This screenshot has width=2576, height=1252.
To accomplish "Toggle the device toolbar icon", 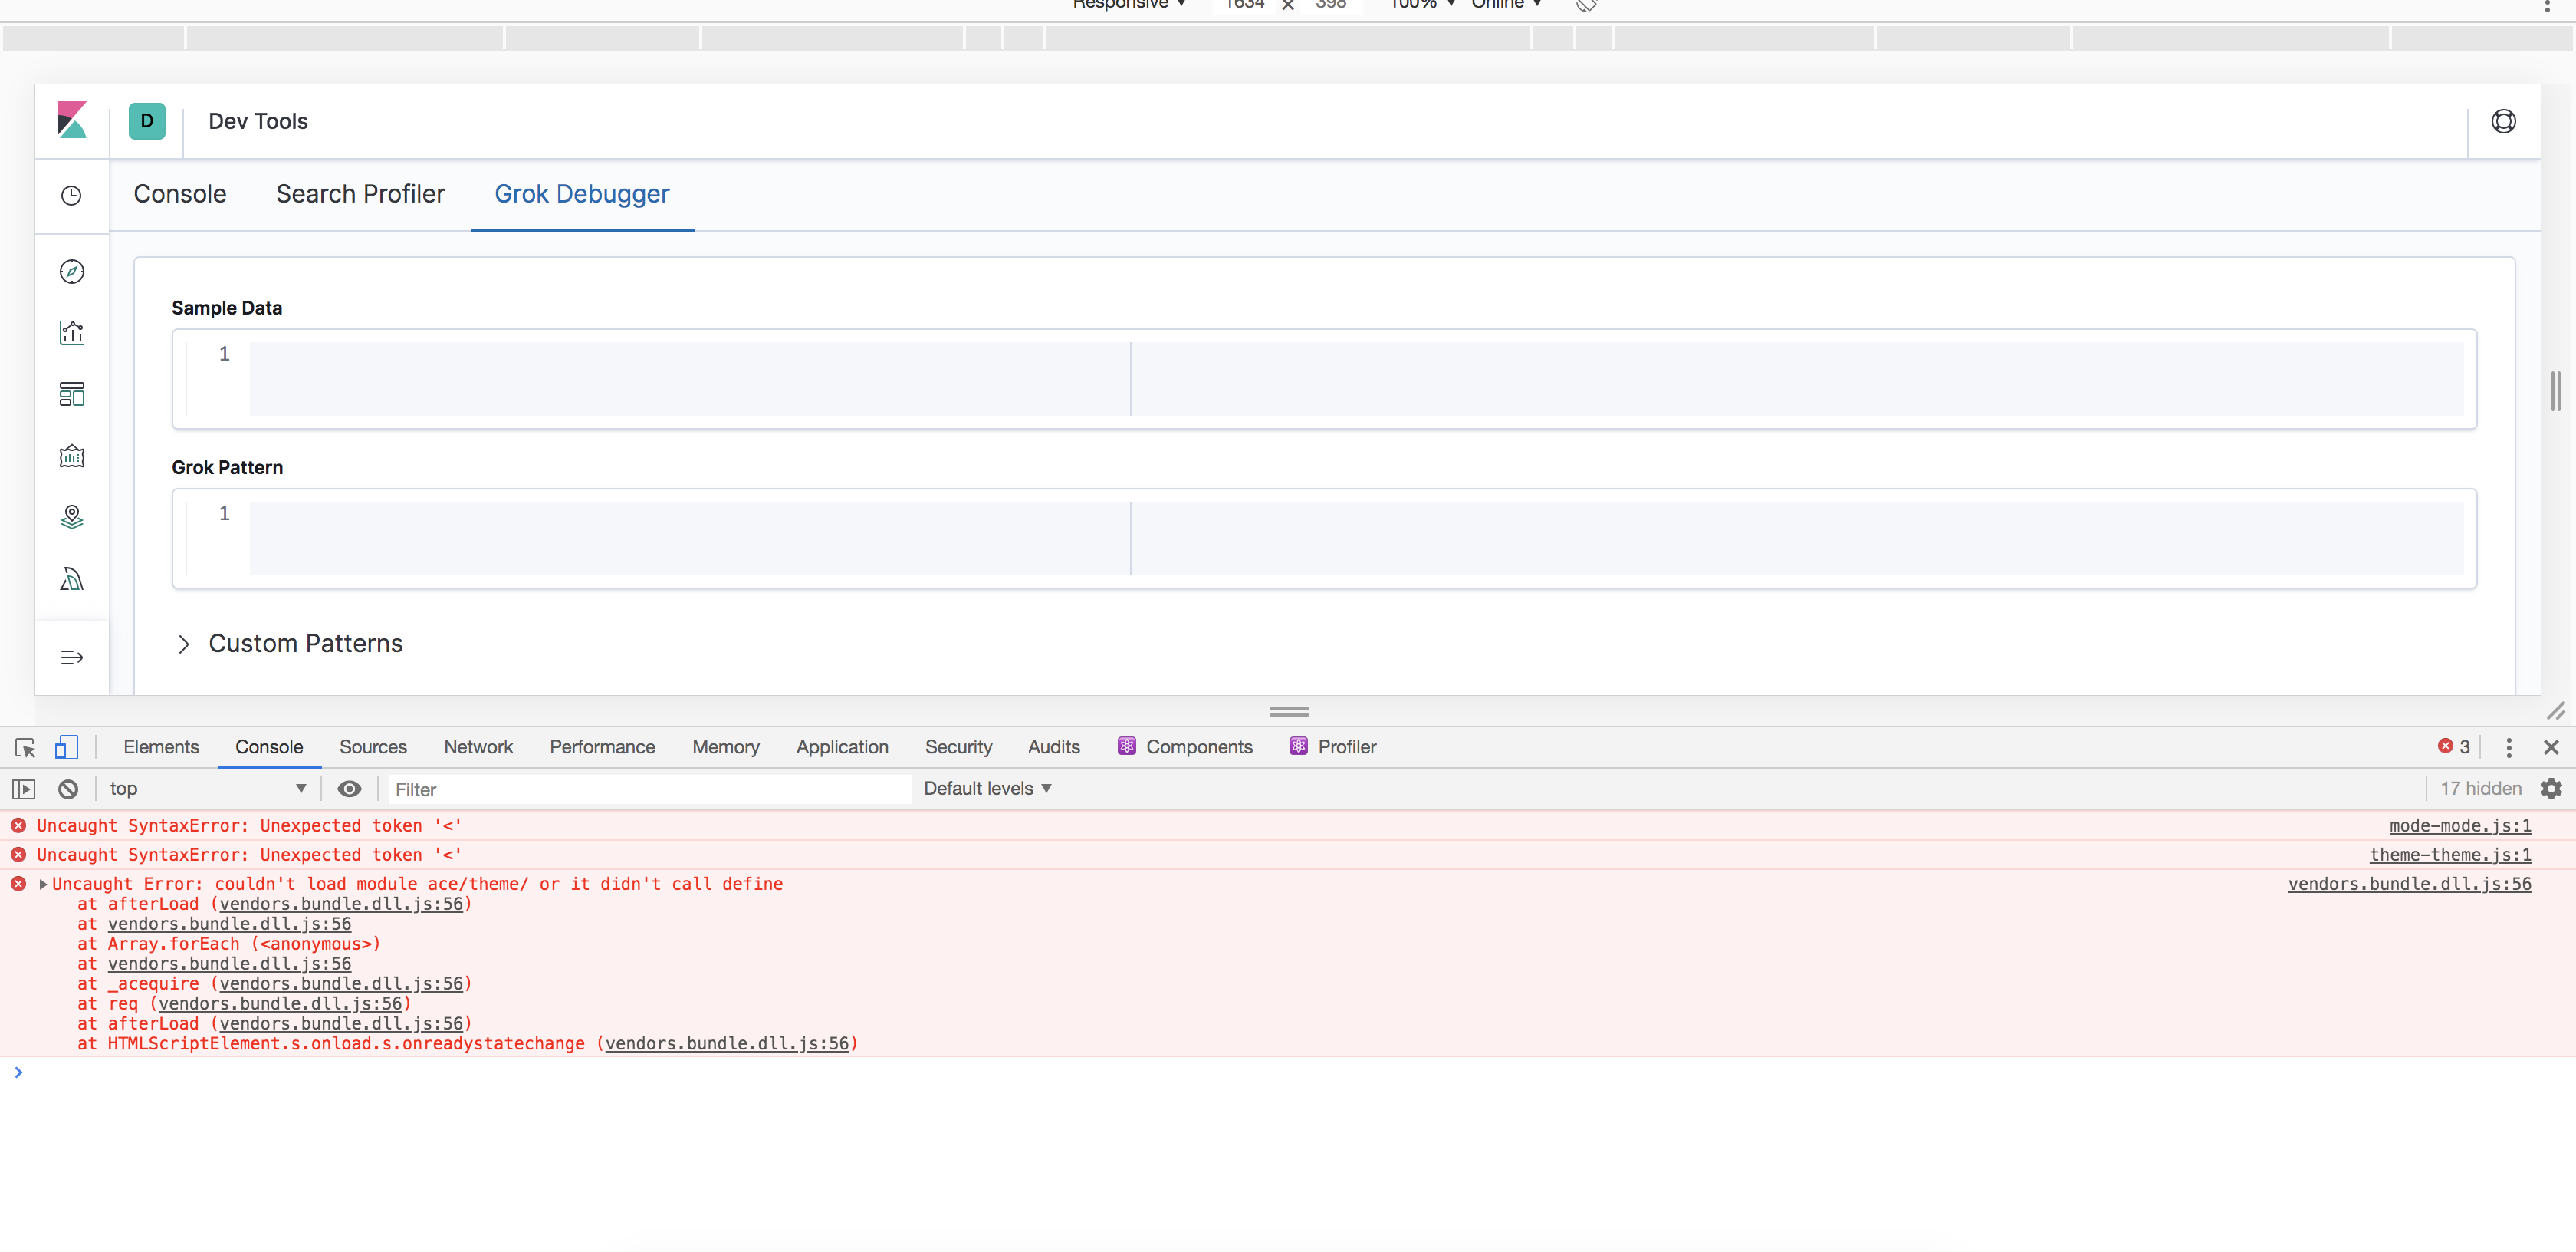I will (66, 746).
